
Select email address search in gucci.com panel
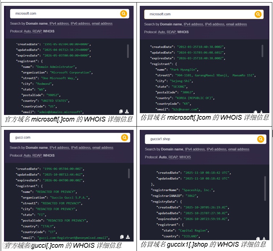point(103,148)
